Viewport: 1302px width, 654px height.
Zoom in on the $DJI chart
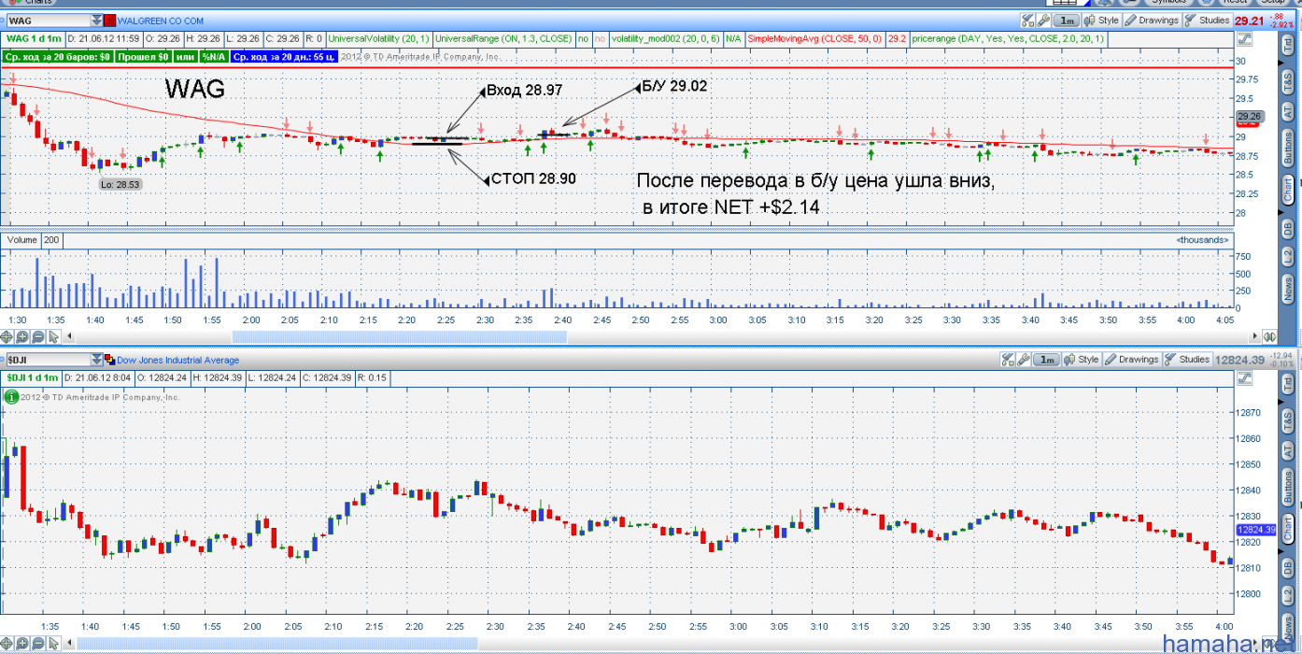tap(24, 643)
